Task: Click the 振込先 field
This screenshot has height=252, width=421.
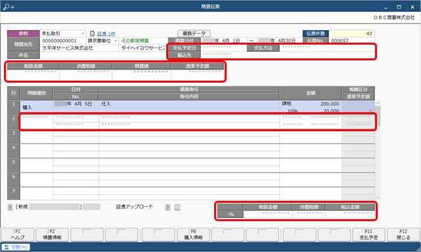Action: (x=287, y=55)
